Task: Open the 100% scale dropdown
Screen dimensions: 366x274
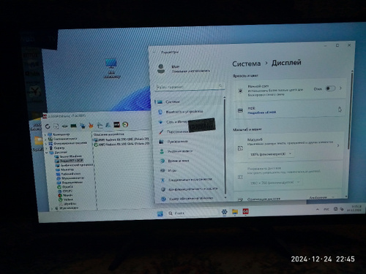Action: pyautogui.click(x=271, y=154)
